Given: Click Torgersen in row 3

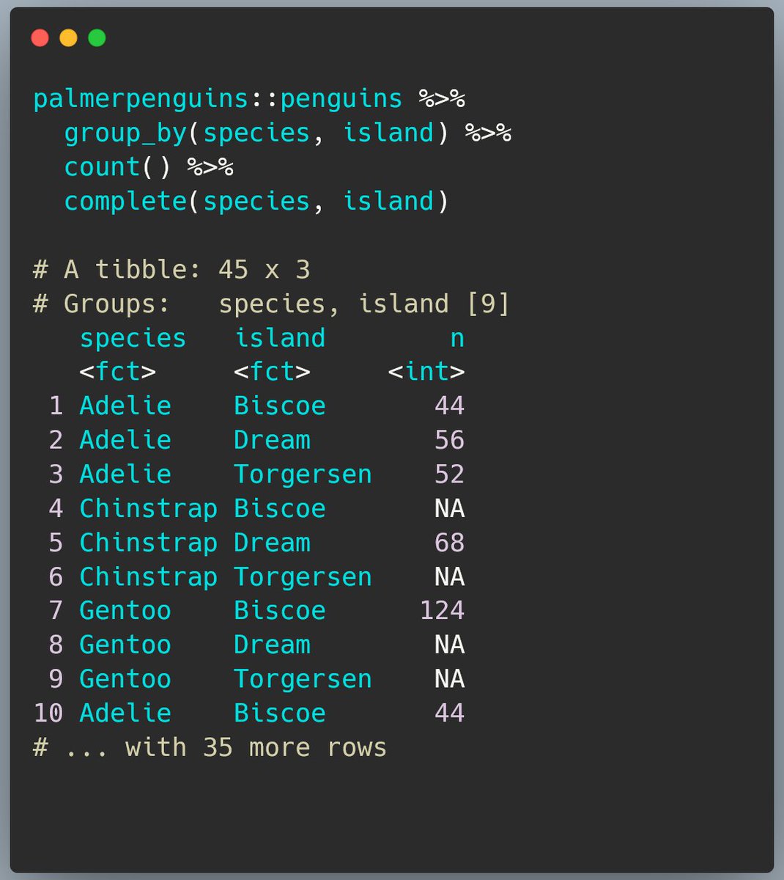Looking at the screenshot, I should [x=303, y=474].
